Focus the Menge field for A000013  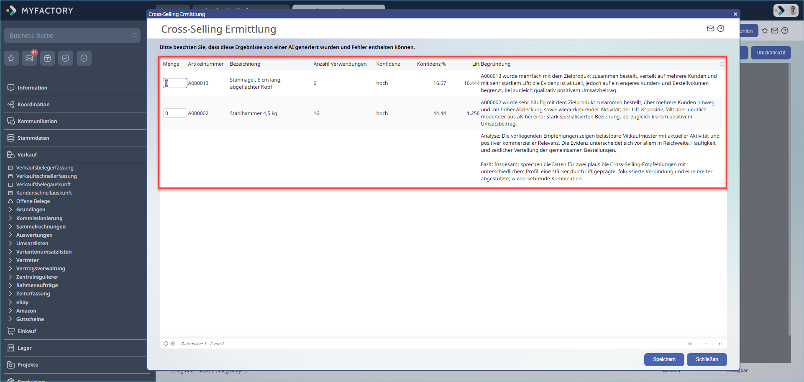[175, 83]
